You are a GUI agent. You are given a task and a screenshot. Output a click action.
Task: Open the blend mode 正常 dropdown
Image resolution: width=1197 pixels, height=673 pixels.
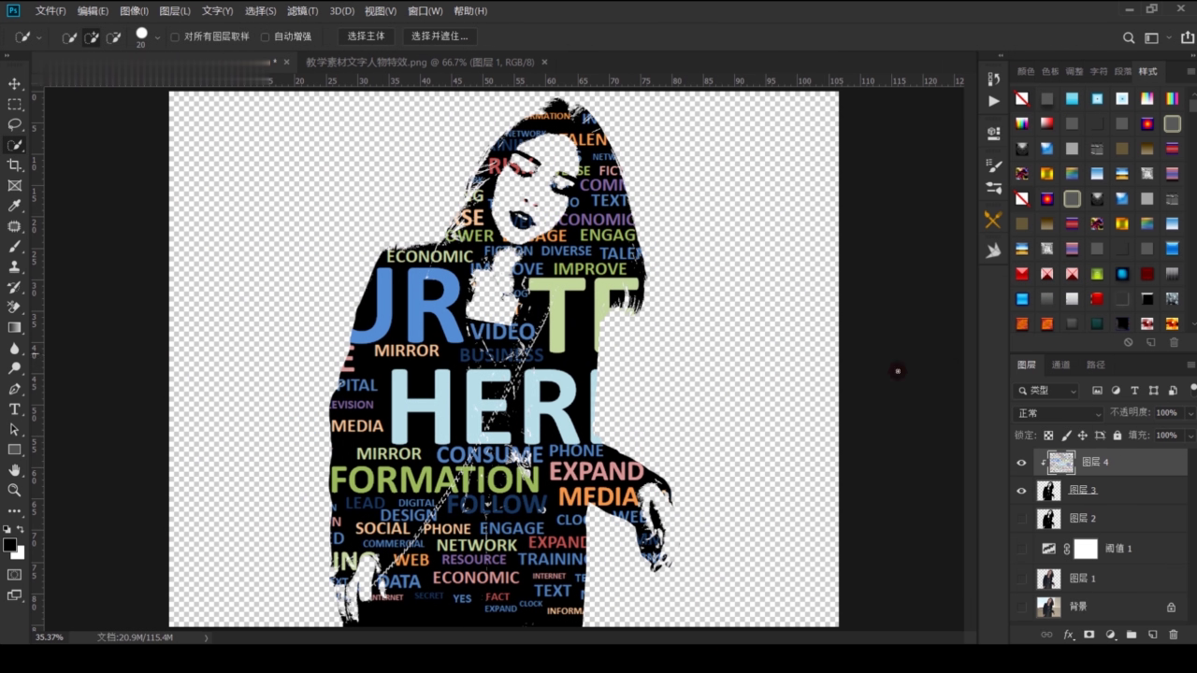pos(1059,413)
